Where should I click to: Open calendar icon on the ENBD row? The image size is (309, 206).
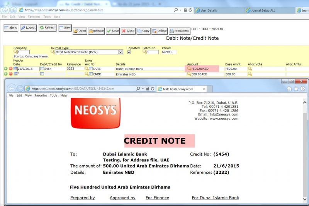[x=15, y=74]
